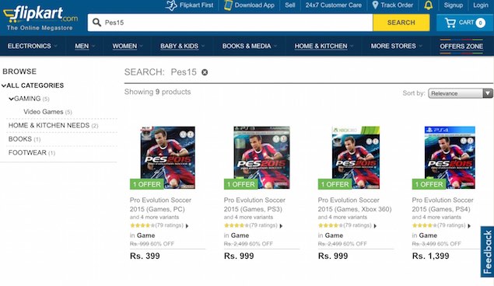Open Track Order with location pin
Screen dimensions: 494x286
point(393,5)
